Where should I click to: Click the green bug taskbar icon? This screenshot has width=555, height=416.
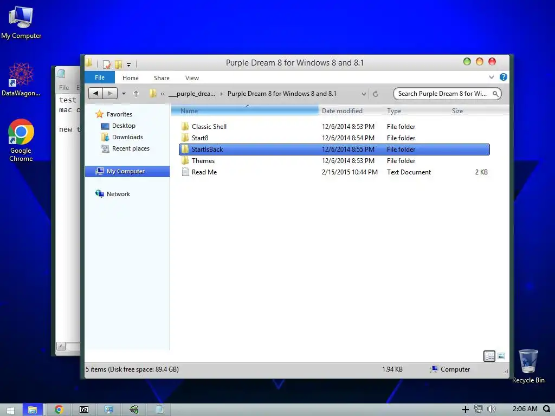pyautogui.click(x=134, y=409)
